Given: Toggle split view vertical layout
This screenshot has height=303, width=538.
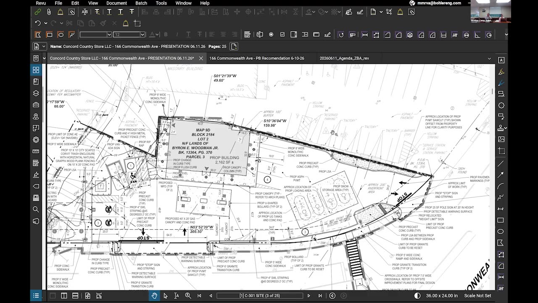Looking at the screenshot, I should (x=64, y=296).
